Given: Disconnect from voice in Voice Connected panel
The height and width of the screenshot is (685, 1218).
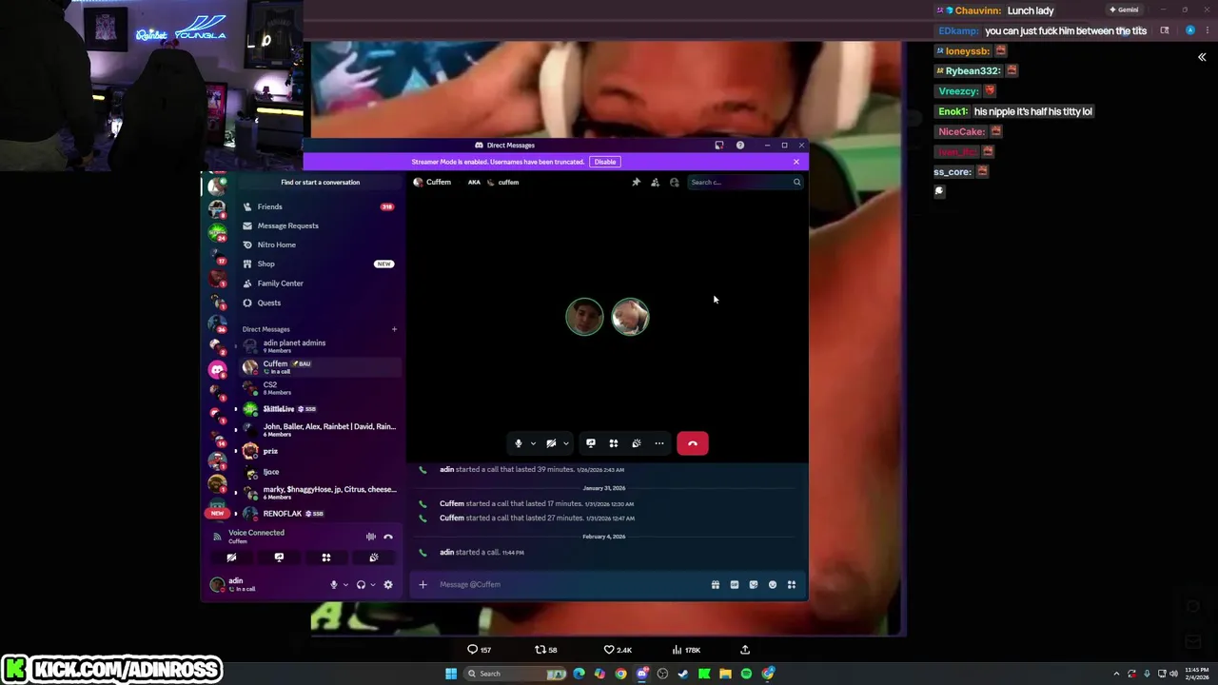Looking at the screenshot, I should pyautogui.click(x=388, y=537).
